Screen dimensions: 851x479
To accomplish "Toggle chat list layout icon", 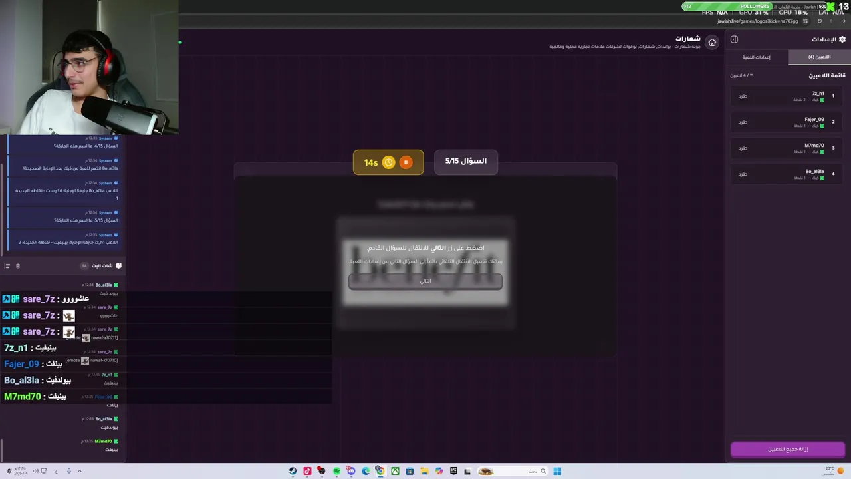I will [x=7, y=266].
